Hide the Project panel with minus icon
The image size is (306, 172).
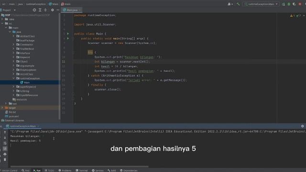(58, 10)
